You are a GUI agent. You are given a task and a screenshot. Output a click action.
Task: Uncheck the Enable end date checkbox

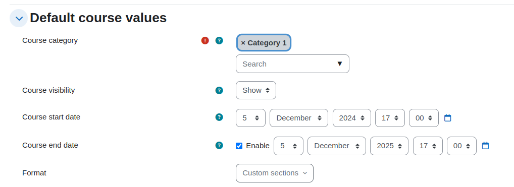pyautogui.click(x=239, y=146)
